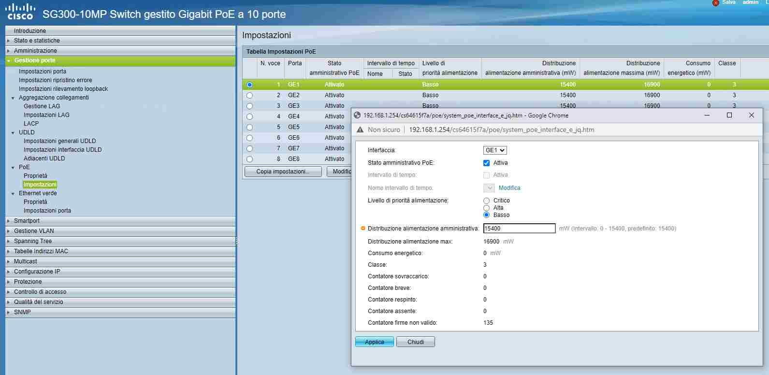Open Impostazioni interfaccia UDLD

click(63, 150)
